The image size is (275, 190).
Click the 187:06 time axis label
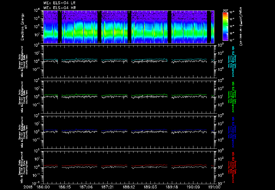pyautogui.click(x=86, y=187)
